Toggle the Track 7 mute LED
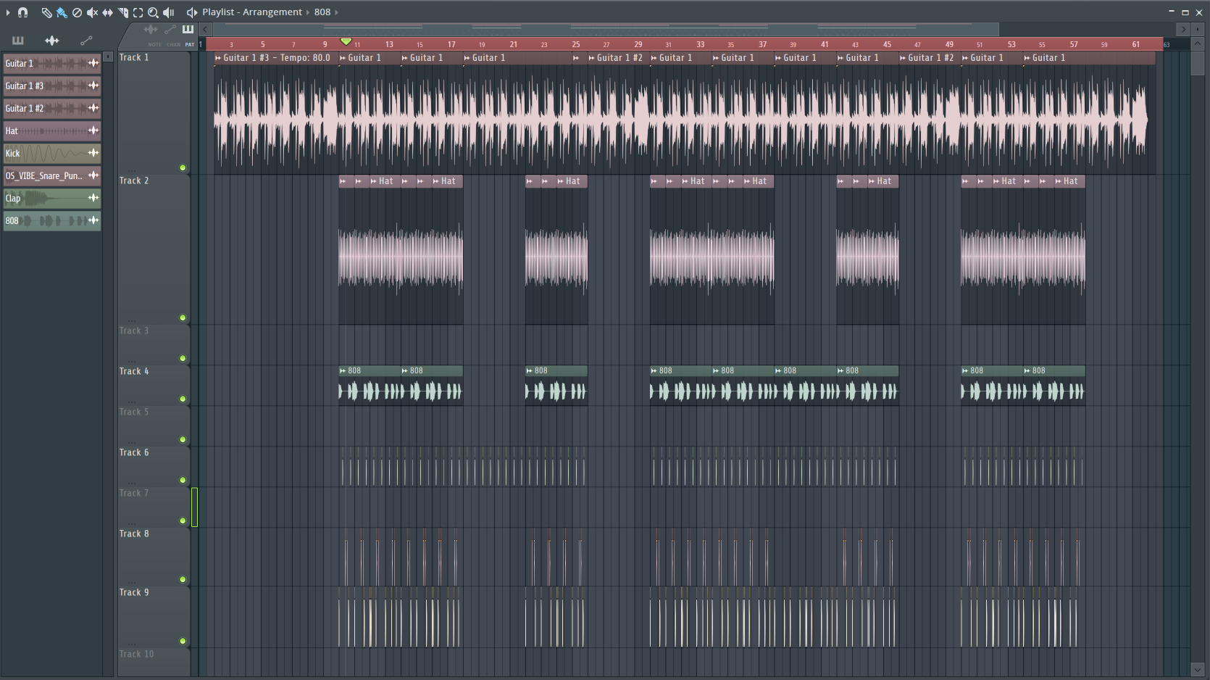 pyautogui.click(x=183, y=521)
